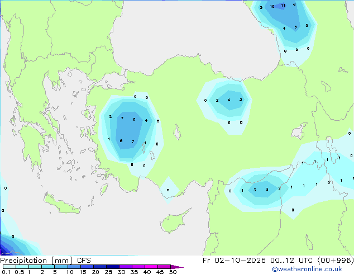
Task: Pick the blue 15 mm legend swatch
Action: (87, 267)
